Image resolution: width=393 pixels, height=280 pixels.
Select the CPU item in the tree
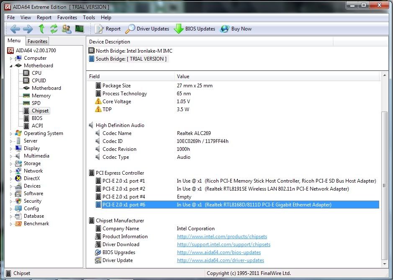[x=36, y=73]
